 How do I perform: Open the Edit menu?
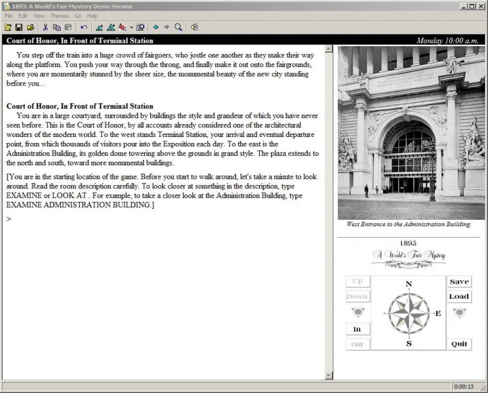click(23, 16)
